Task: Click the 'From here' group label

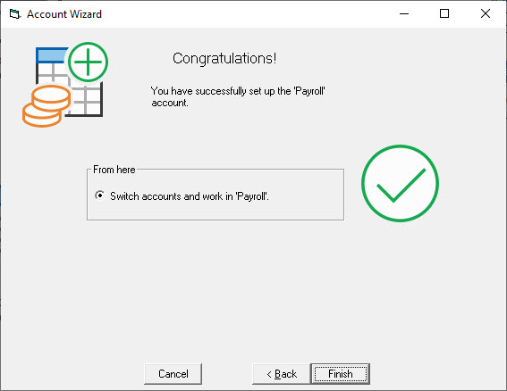Action: point(114,170)
